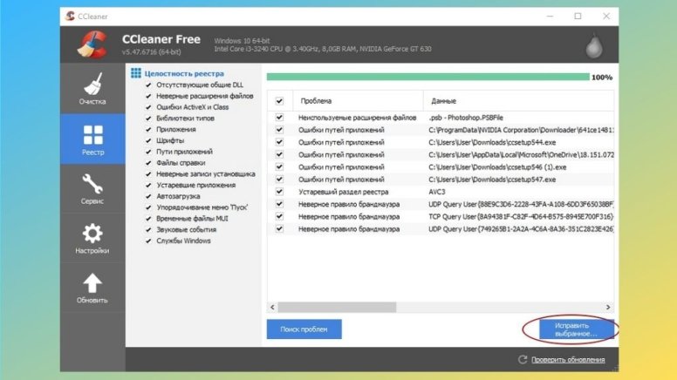Click the CCleaner logo in header

[92, 44]
